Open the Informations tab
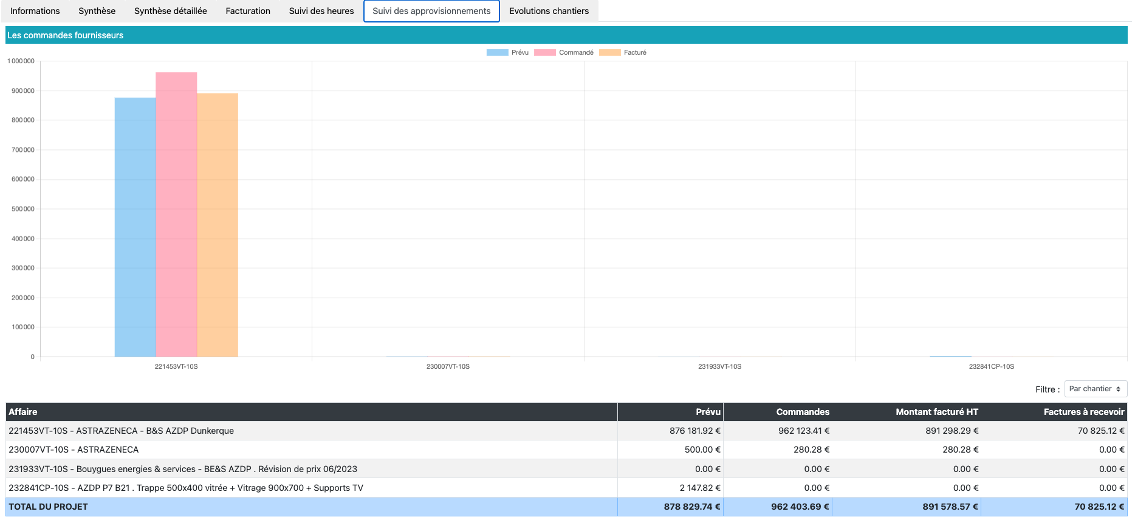This screenshot has height=517, width=1135. (x=35, y=11)
